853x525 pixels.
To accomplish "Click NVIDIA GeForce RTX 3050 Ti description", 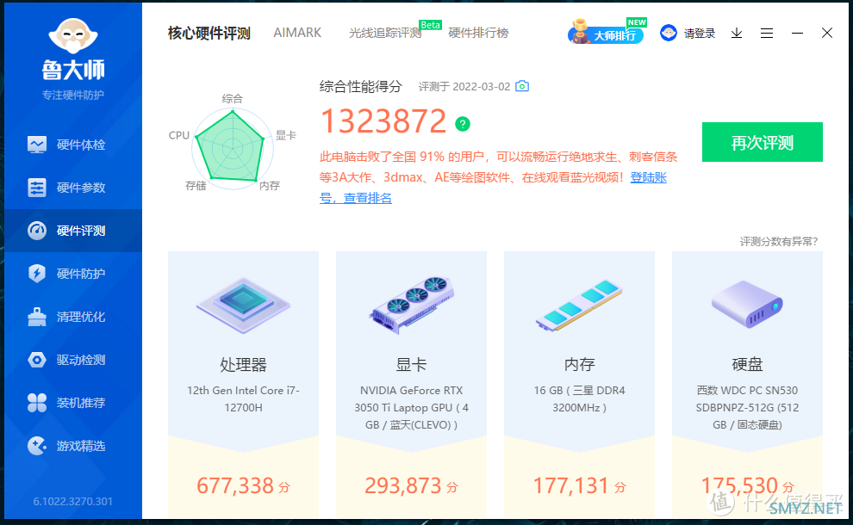I will 411,408.
